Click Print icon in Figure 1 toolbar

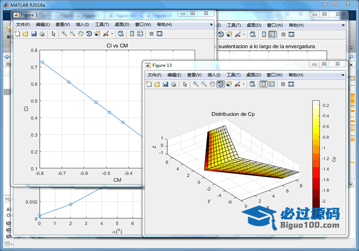tap(42, 34)
